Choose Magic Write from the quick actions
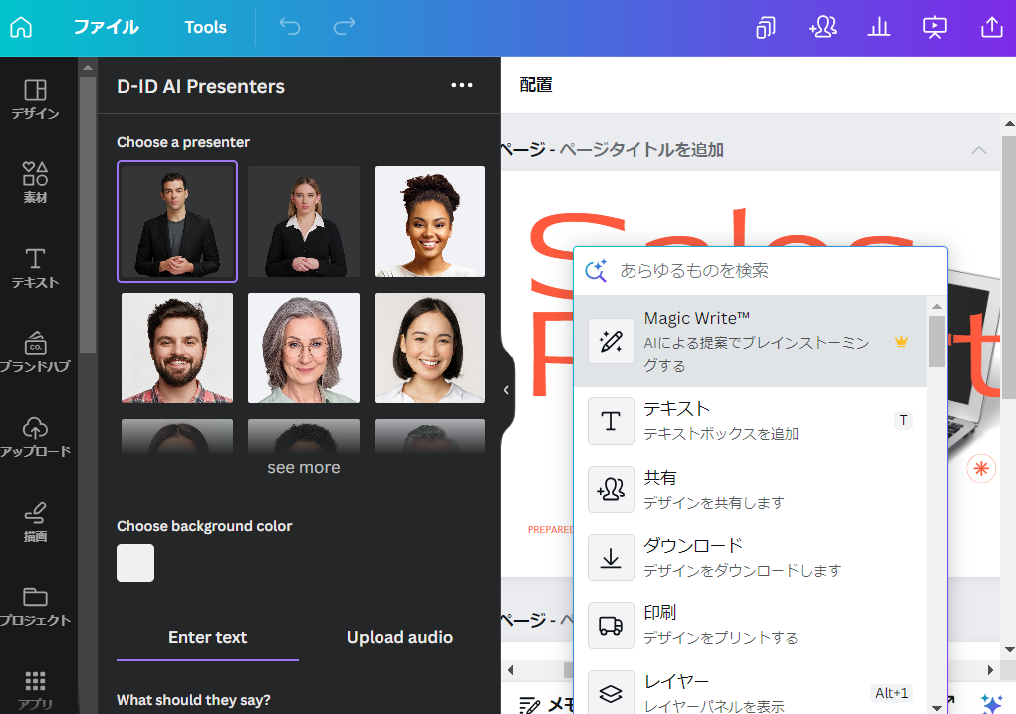 click(x=750, y=342)
